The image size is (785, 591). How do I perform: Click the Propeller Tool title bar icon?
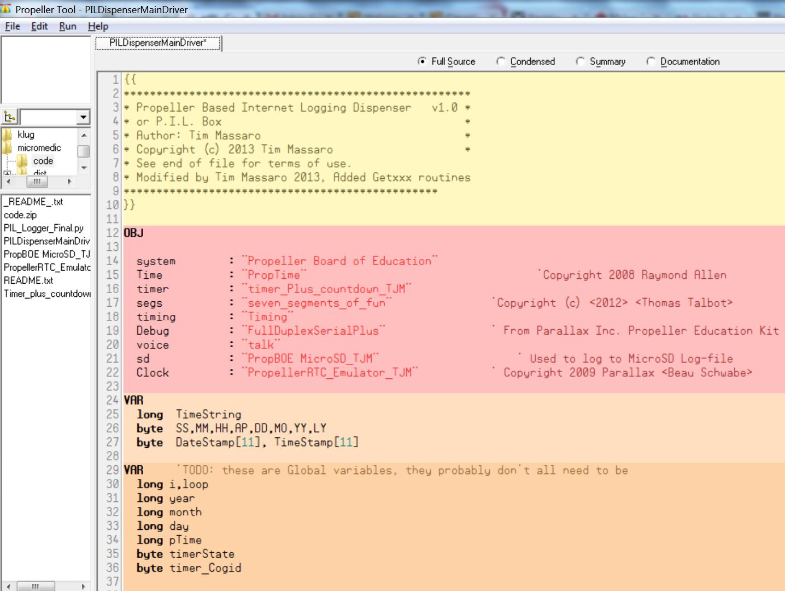point(6,9)
